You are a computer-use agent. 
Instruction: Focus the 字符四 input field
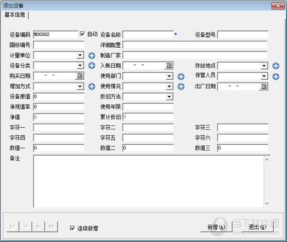coord(59,137)
